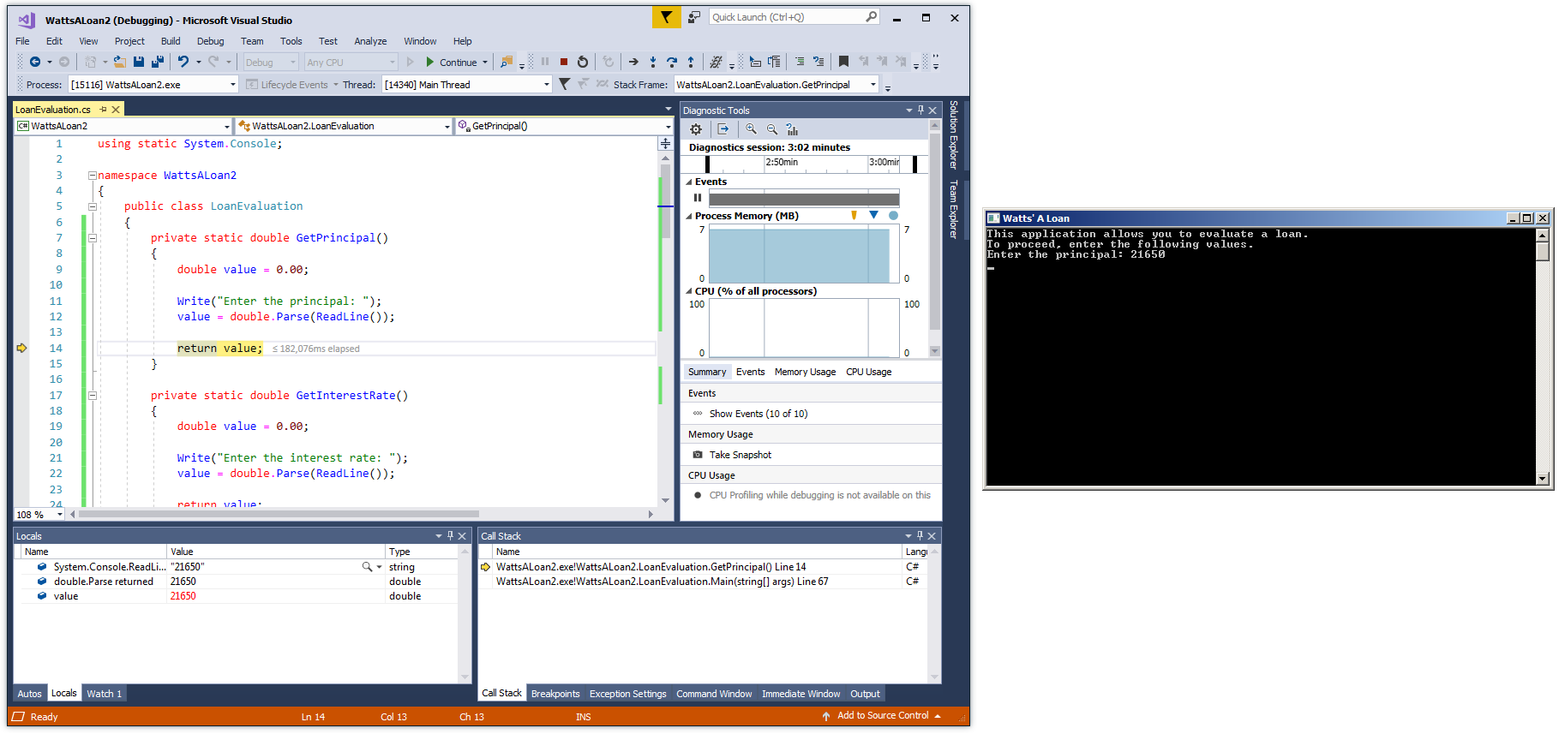The height and width of the screenshot is (734, 1559).
Task: Collapse the Events section in Diagnostic Tools
Action: tap(689, 182)
